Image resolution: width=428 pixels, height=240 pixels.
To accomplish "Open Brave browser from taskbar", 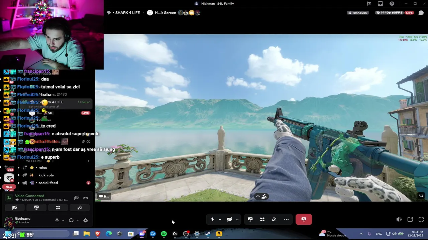I will point(98,234).
